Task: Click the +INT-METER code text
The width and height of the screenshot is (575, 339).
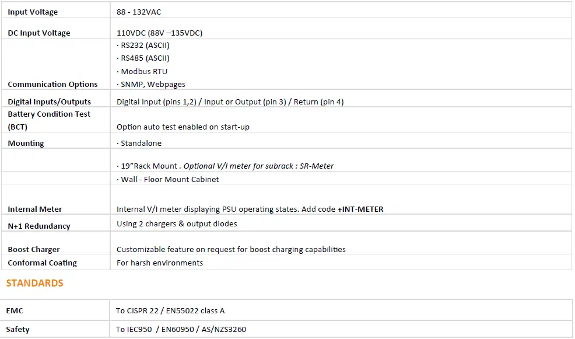Action: coord(360,209)
